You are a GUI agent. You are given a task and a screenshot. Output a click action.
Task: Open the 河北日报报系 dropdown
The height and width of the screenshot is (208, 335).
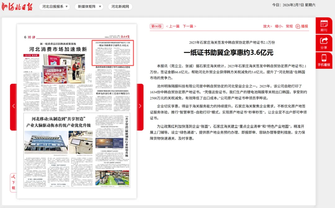(x=55, y=7)
